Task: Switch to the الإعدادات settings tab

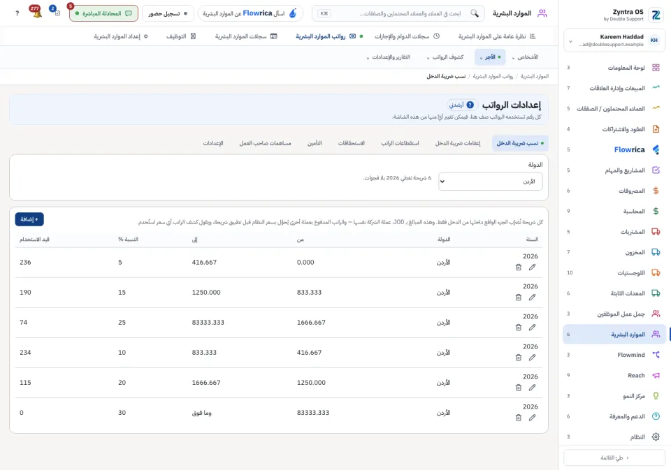Action: (213, 143)
